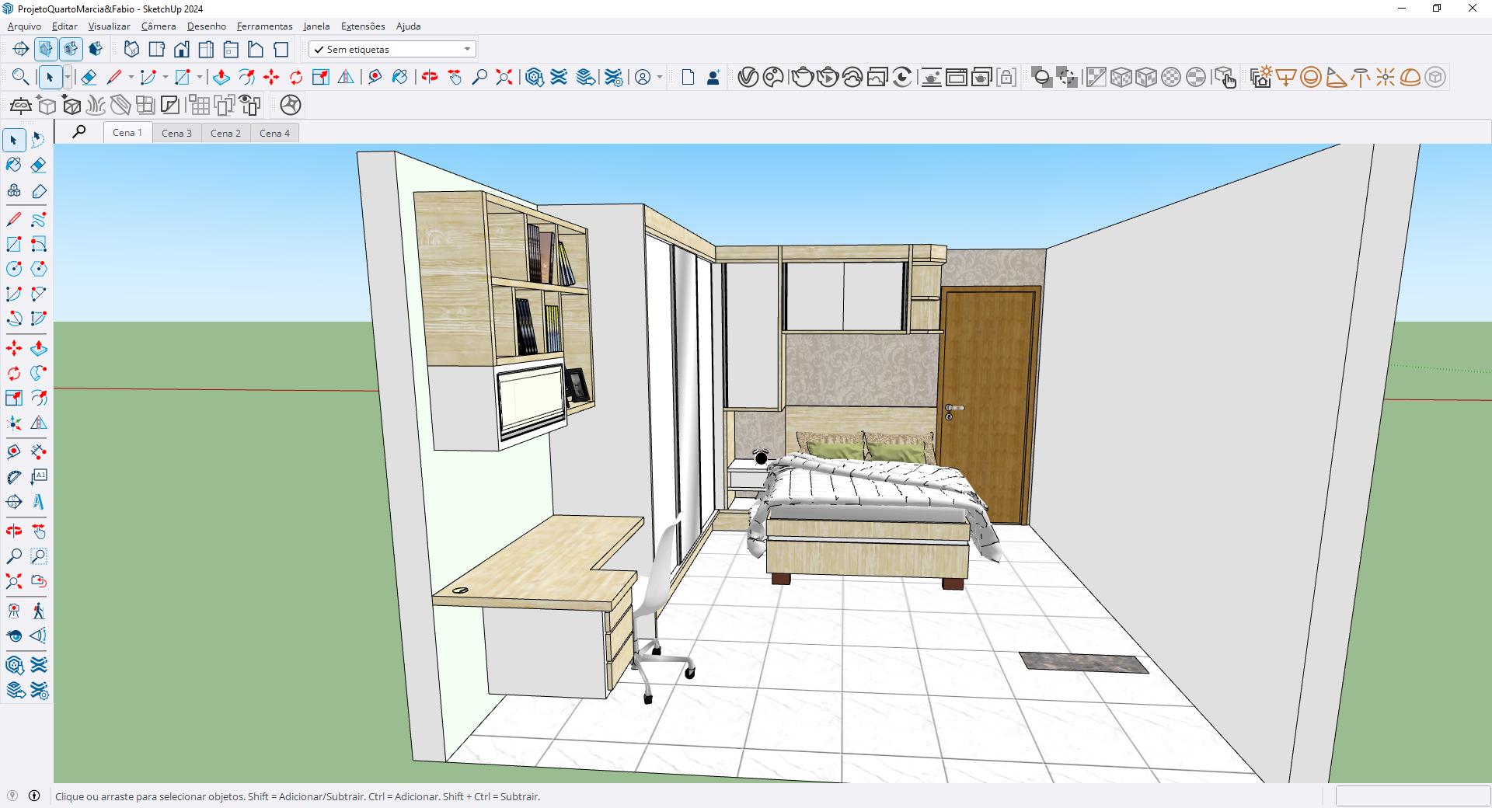Switch to the Cena 3 scene tab
Screen dimensions: 1492x808
pyautogui.click(x=176, y=133)
